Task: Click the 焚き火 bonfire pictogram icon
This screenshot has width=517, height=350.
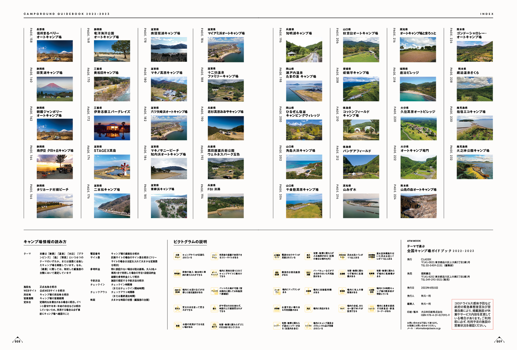Action: 177,309
